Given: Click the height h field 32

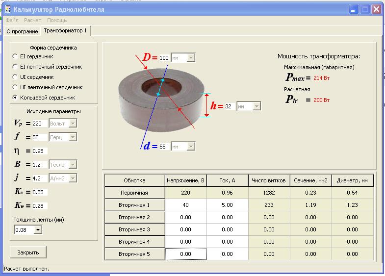Looking at the screenshot, I should (230, 106).
